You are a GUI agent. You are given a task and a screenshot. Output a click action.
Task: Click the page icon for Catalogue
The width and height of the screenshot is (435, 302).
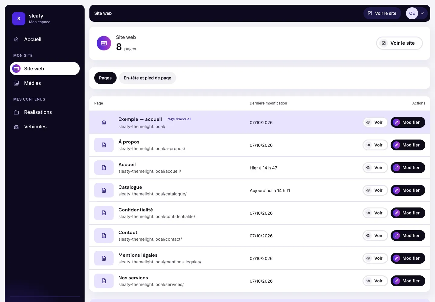point(104,190)
